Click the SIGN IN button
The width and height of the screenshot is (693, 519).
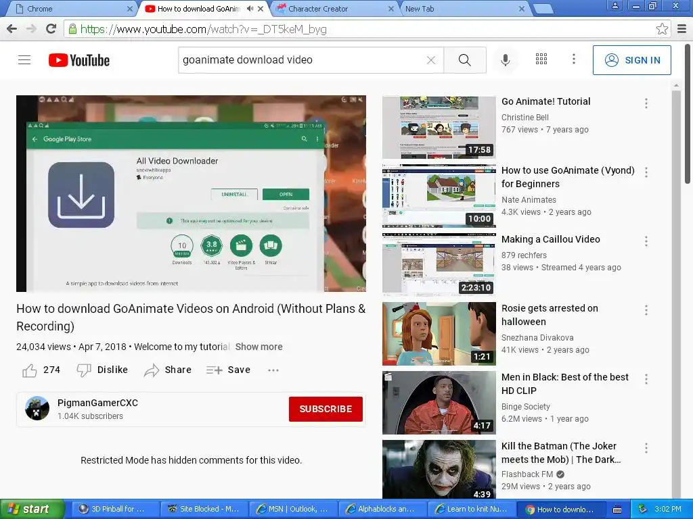[631, 60]
